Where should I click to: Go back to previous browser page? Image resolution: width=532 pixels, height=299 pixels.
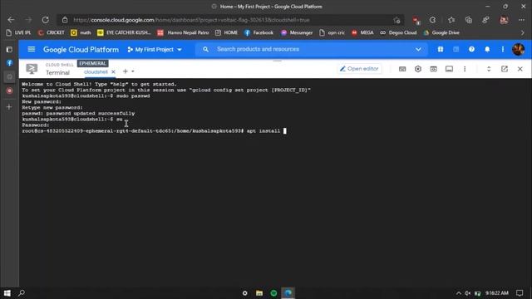pos(11,20)
